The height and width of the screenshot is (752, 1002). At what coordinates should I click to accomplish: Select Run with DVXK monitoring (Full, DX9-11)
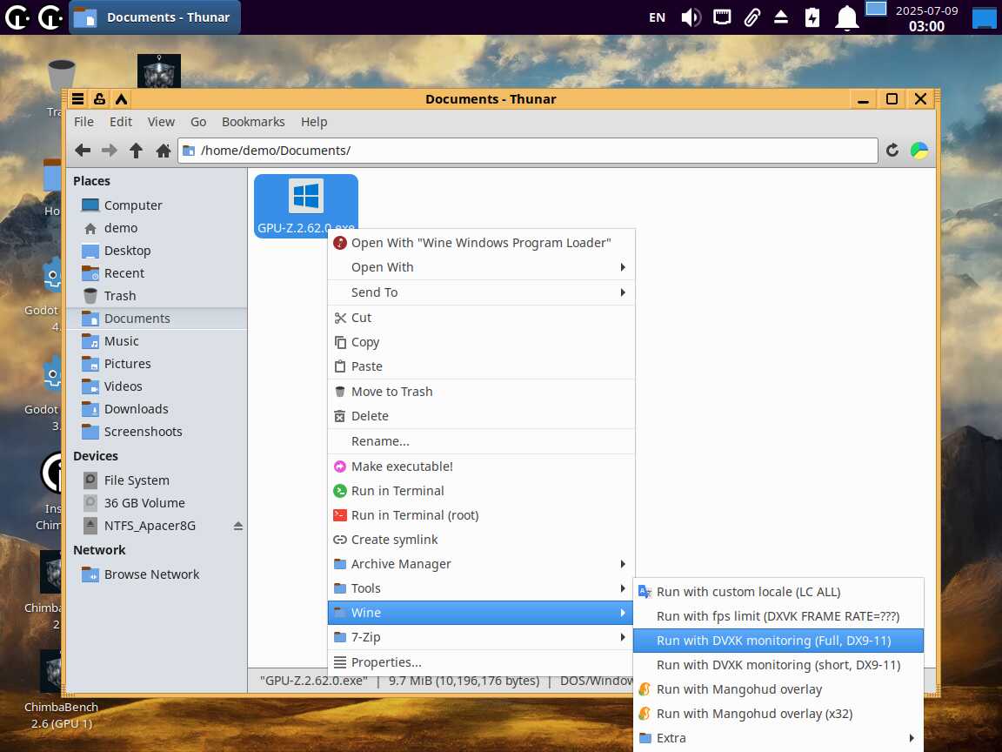pyautogui.click(x=778, y=640)
